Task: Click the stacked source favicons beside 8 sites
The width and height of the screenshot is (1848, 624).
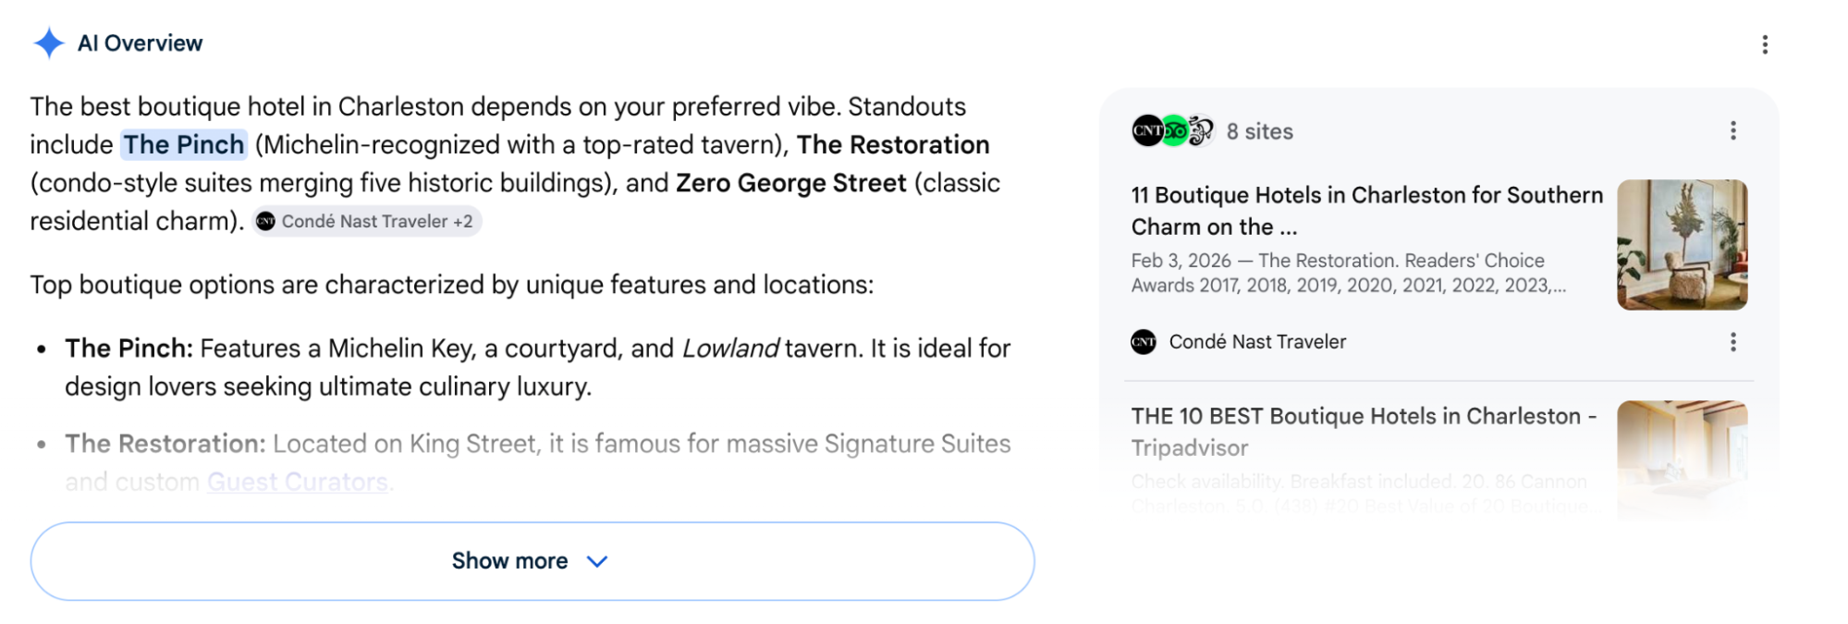Action: point(1173,131)
